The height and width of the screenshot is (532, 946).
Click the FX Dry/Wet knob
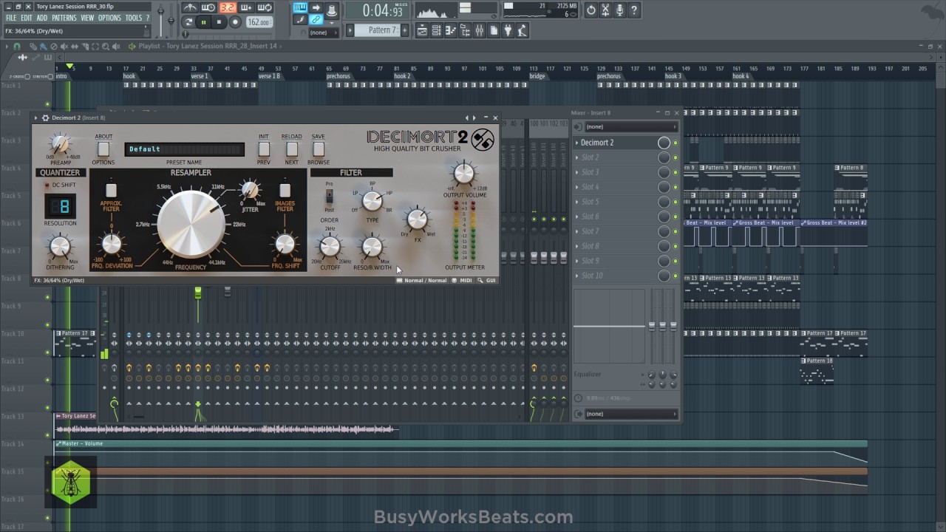point(417,219)
